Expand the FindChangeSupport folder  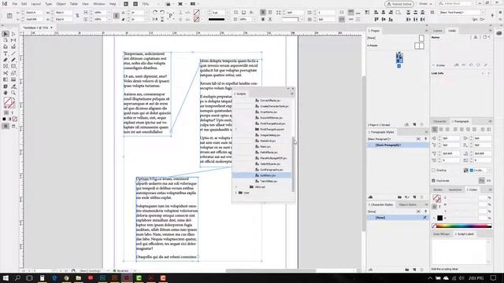coord(236,129)
